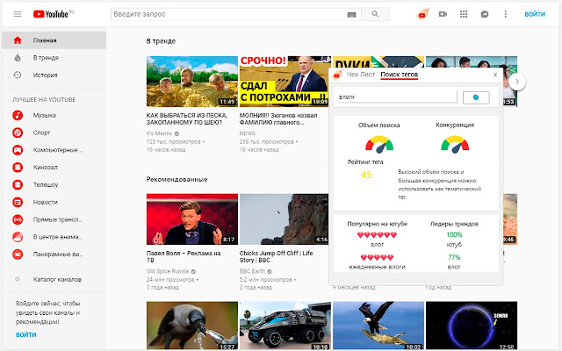Screen dimensions: 562x351
Task: Click the Каталог каналов plus icon
Action: pos(18,279)
